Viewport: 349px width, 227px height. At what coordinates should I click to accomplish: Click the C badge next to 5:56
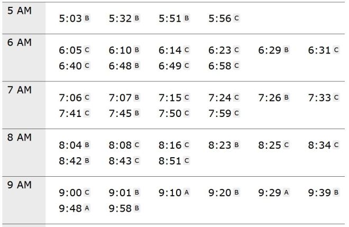coord(236,19)
